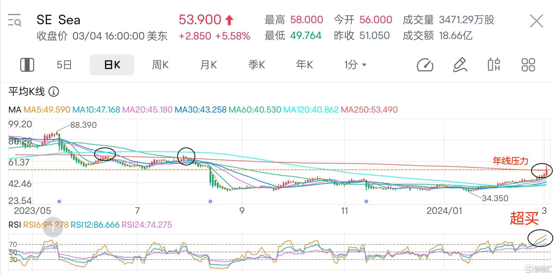
Task: Click the 今开 56.000 value
Action: coord(376,20)
